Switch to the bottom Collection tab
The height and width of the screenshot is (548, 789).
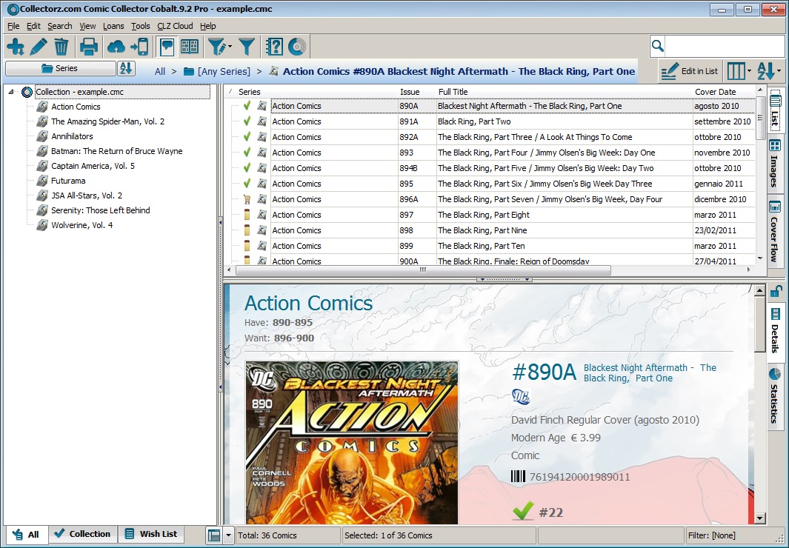83,534
